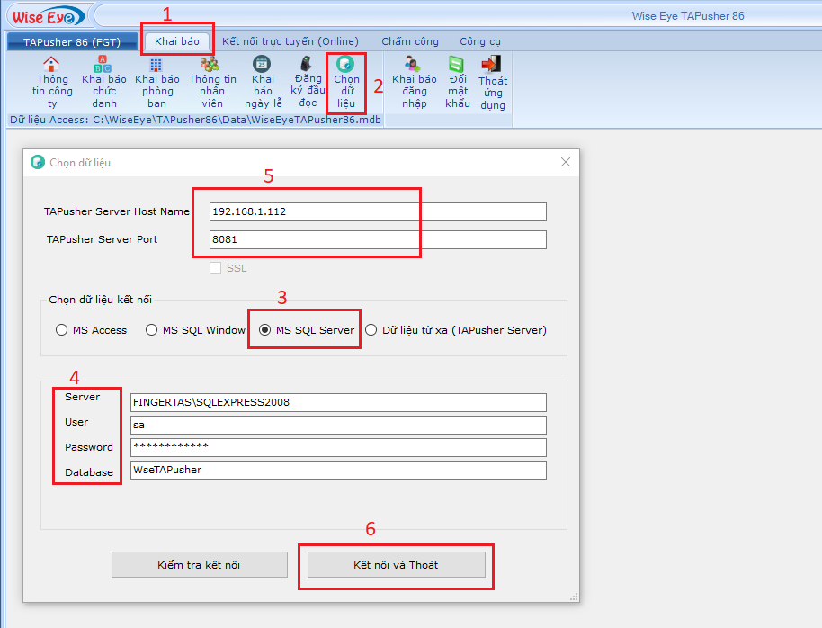Toggle the SSL checkbox

(215, 268)
